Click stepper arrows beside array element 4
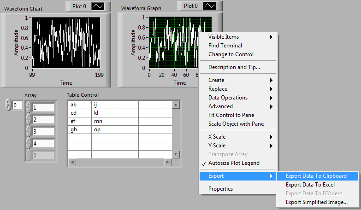 (x=28, y=143)
